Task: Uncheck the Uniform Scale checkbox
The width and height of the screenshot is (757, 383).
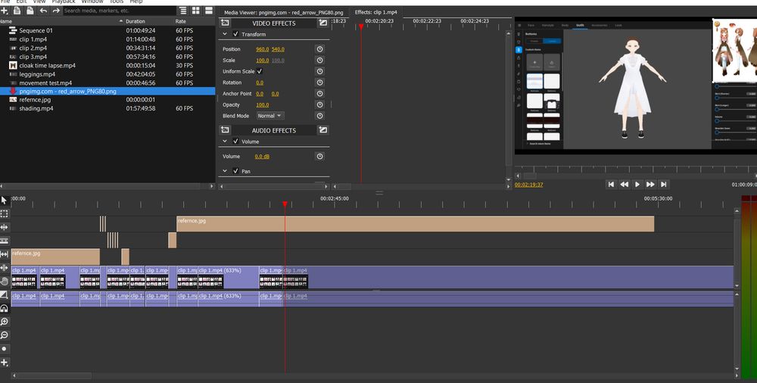Action: (260, 71)
